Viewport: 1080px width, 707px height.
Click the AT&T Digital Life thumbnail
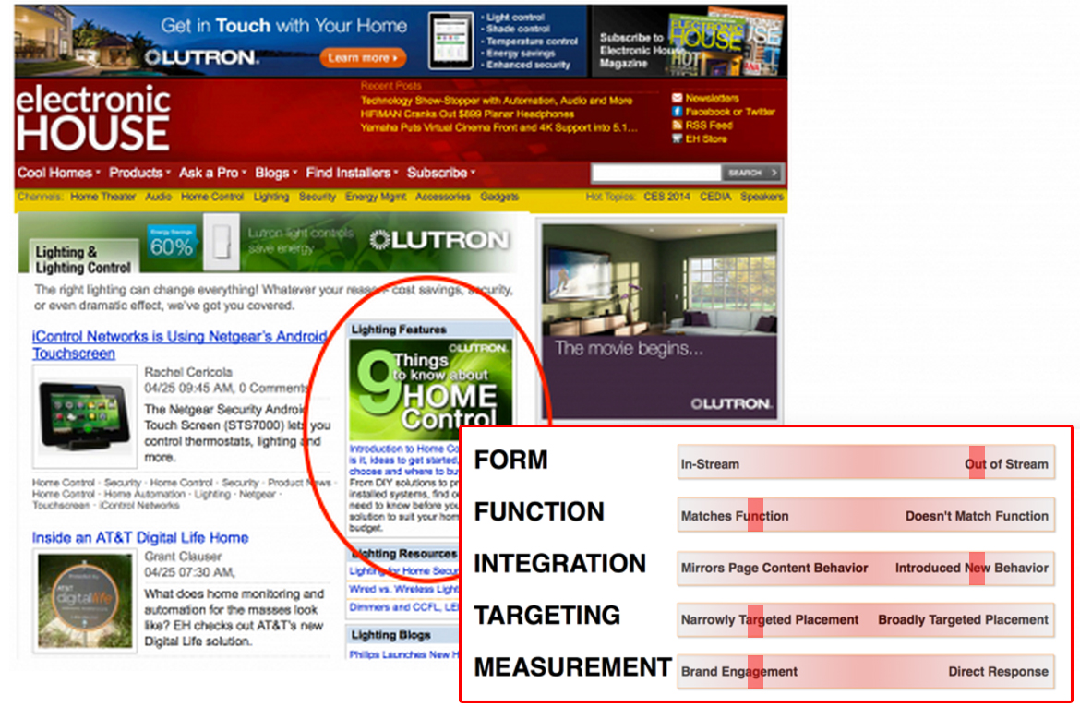point(85,602)
